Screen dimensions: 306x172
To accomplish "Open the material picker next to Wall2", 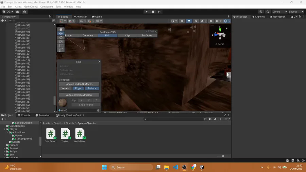I will 98,110.
